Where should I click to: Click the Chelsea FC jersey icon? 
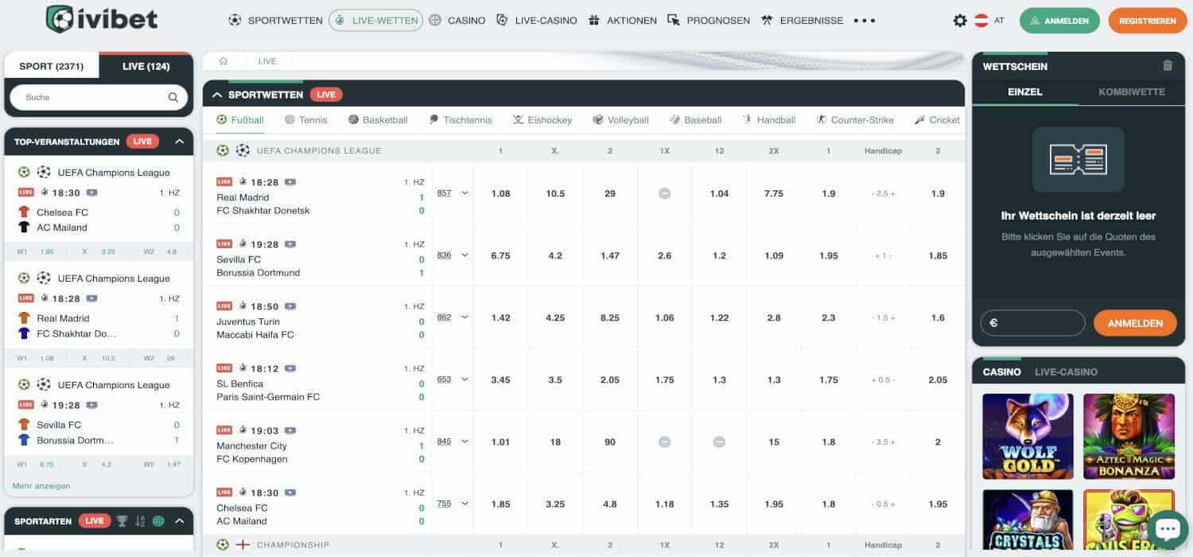coord(24,212)
